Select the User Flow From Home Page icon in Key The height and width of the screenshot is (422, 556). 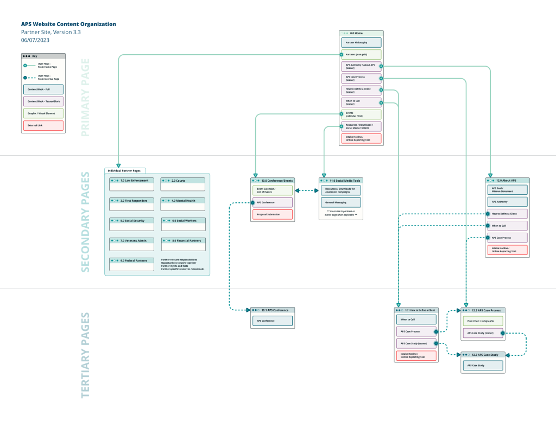(25, 66)
